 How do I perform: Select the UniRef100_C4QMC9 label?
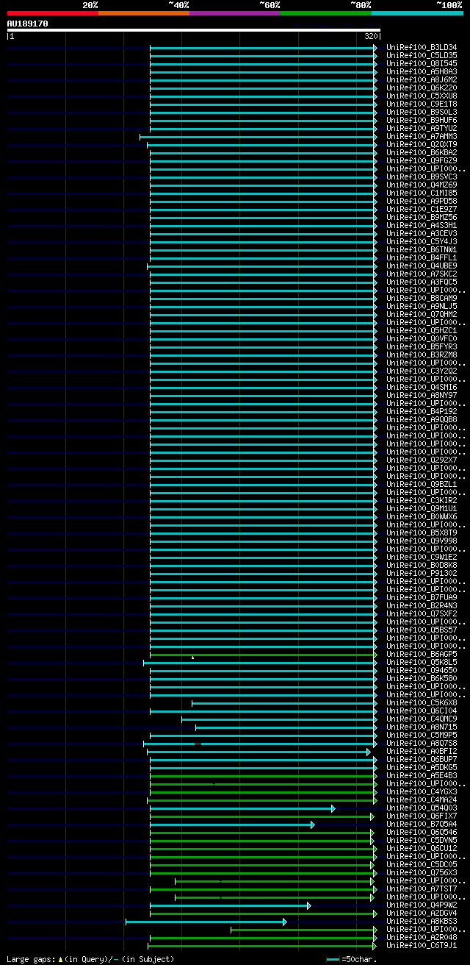coord(422,719)
